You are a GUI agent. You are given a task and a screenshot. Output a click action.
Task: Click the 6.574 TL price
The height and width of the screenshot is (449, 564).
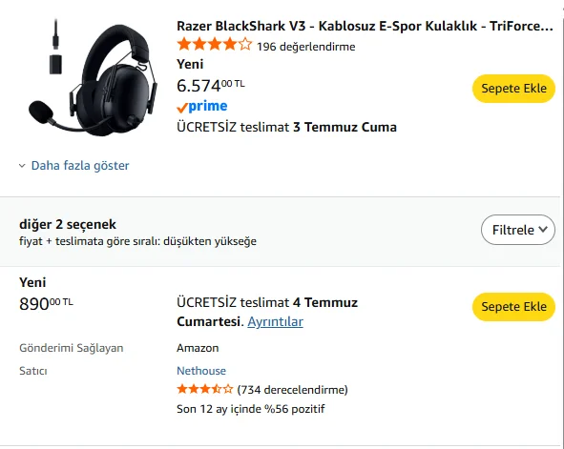211,86
